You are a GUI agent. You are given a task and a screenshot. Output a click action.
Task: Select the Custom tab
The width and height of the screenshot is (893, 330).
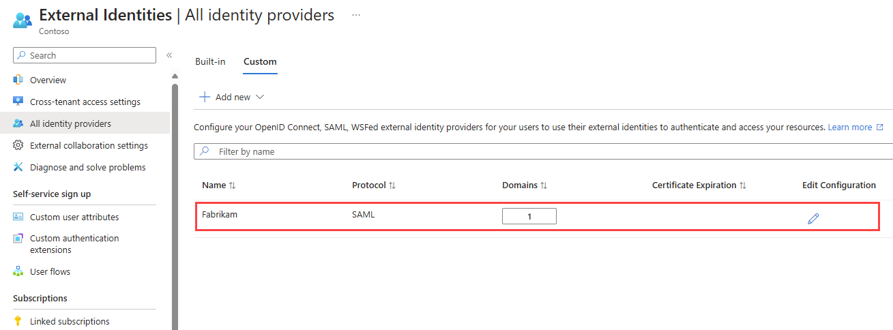coord(260,61)
